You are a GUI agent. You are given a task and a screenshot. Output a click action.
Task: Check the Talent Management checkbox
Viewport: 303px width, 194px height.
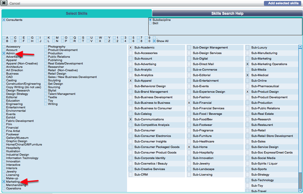click(46, 94)
